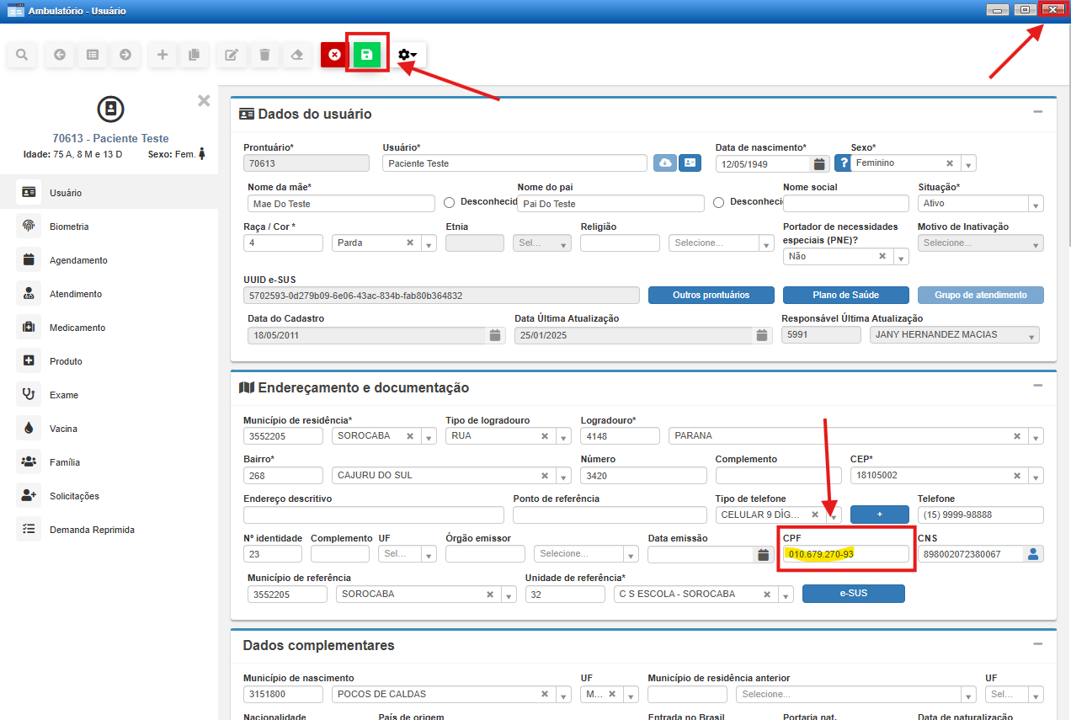Image resolution: width=1071 pixels, height=720 pixels.
Task: Open calendar picker for Data de nascimento
Action: [x=818, y=163]
